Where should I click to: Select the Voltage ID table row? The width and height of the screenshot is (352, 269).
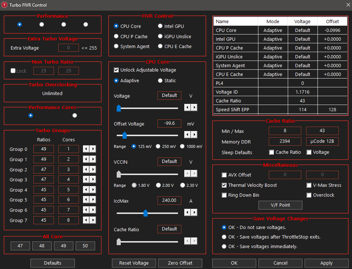coord(280,92)
